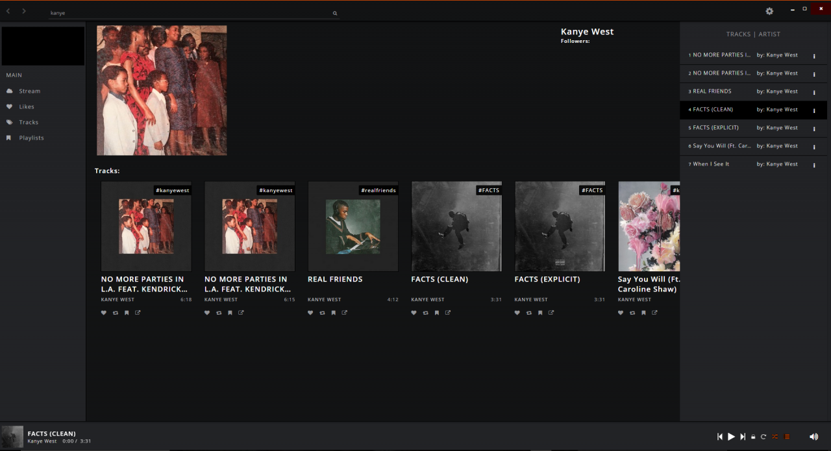Expand options for FACTS (EXPLICIT) in queue

tap(814, 128)
